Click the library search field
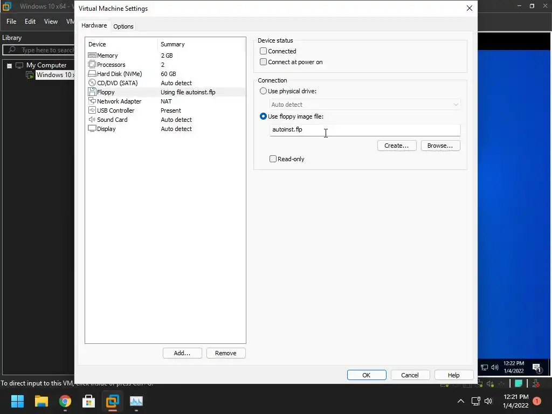 coord(39,50)
